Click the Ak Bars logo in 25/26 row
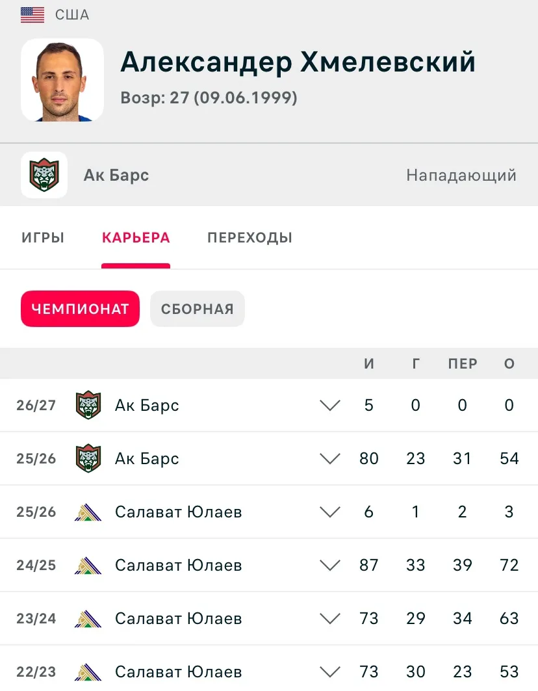The height and width of the screenshot is (691, 538). [x=88, y=458]
